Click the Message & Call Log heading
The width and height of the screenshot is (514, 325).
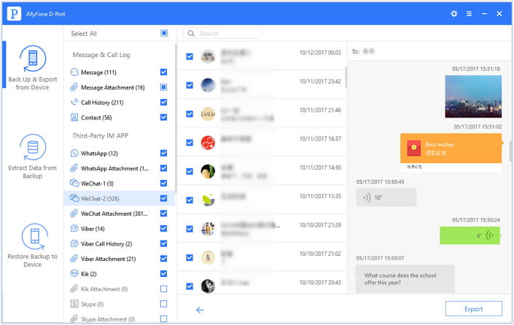tap(101, 55)
